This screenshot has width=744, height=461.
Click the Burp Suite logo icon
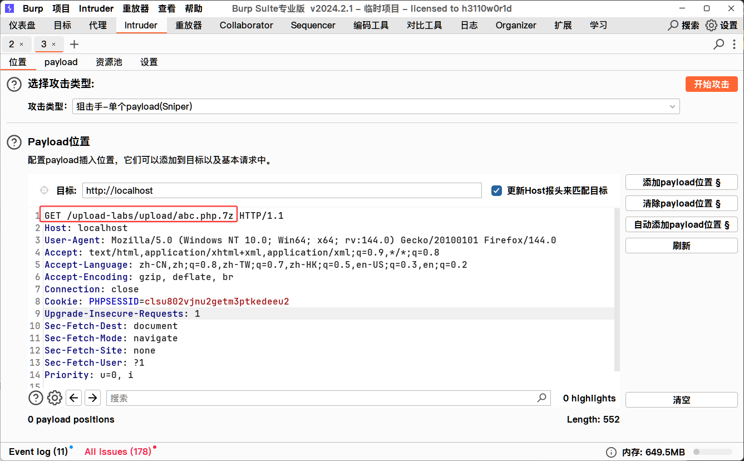pos(9,8)
